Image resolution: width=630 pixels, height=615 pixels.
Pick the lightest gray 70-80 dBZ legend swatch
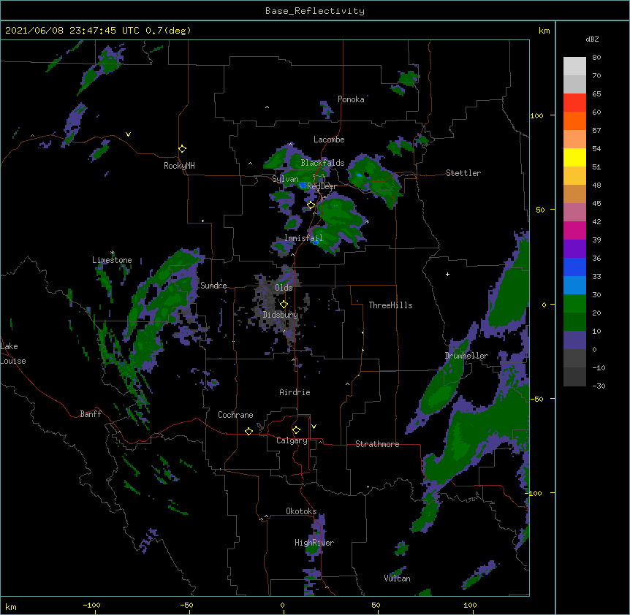coord(574,66)
